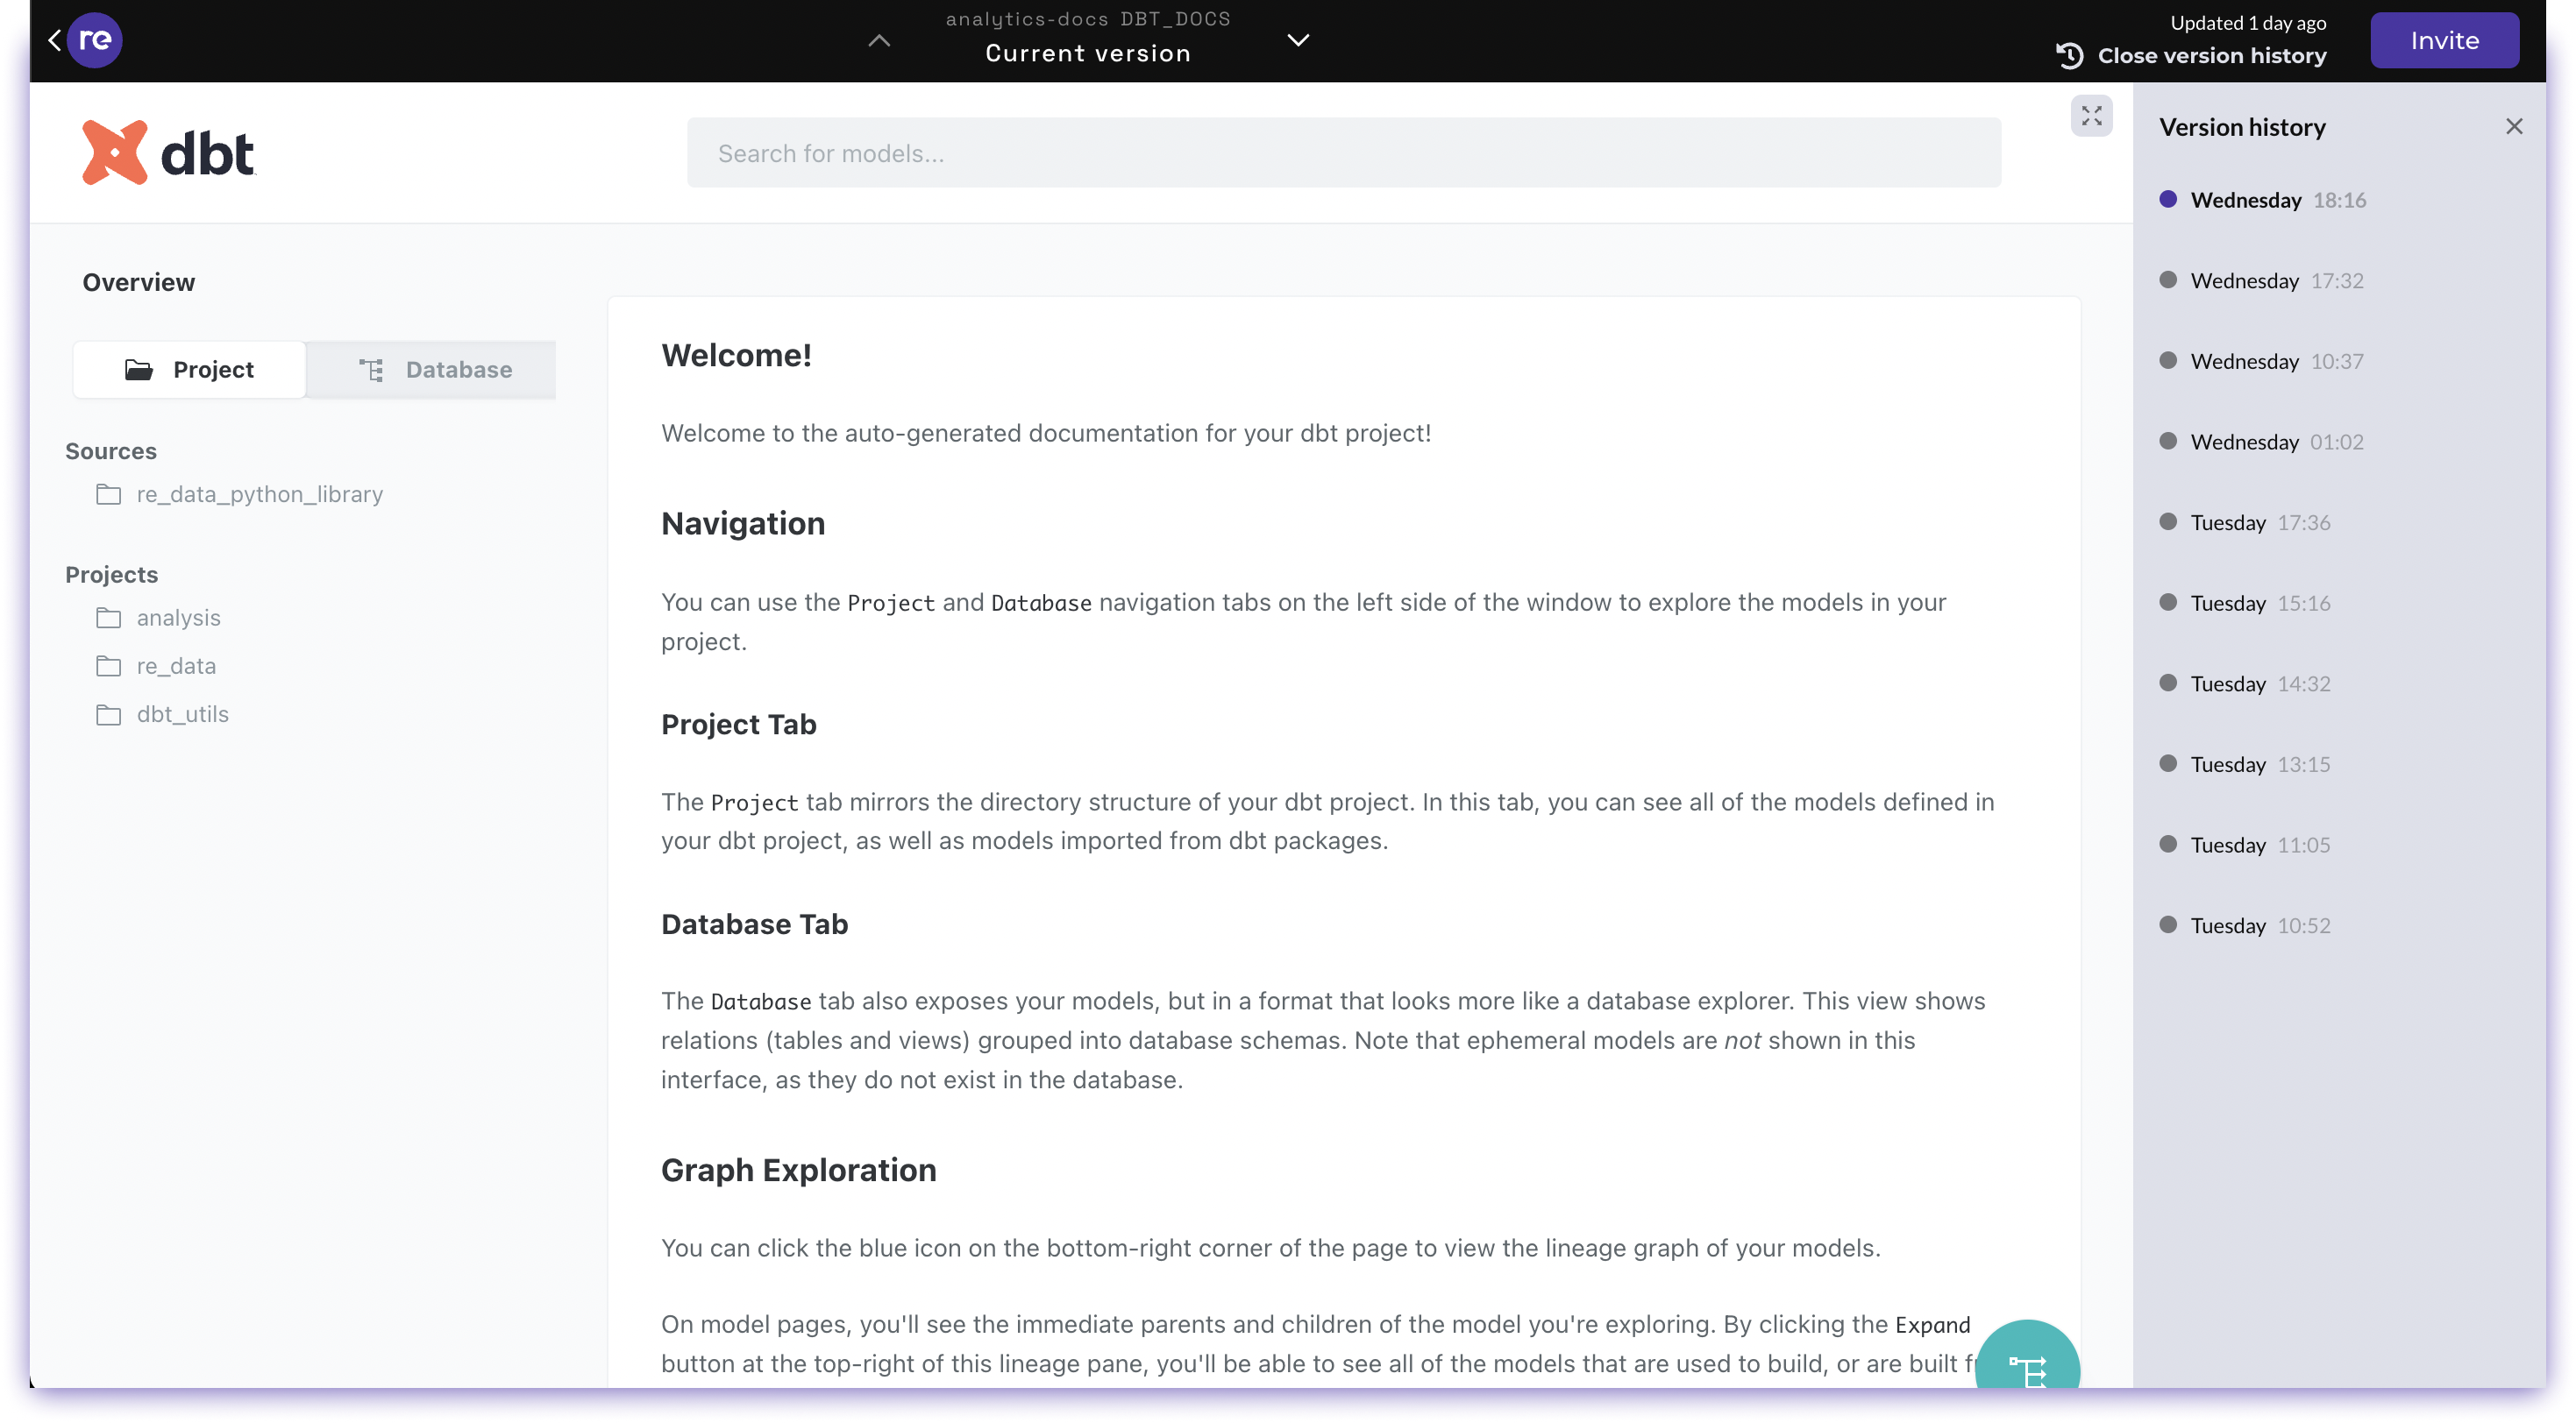Expand the analysis project folder
Screen dimensions: 2576x1423
click(x=178, y=619)
